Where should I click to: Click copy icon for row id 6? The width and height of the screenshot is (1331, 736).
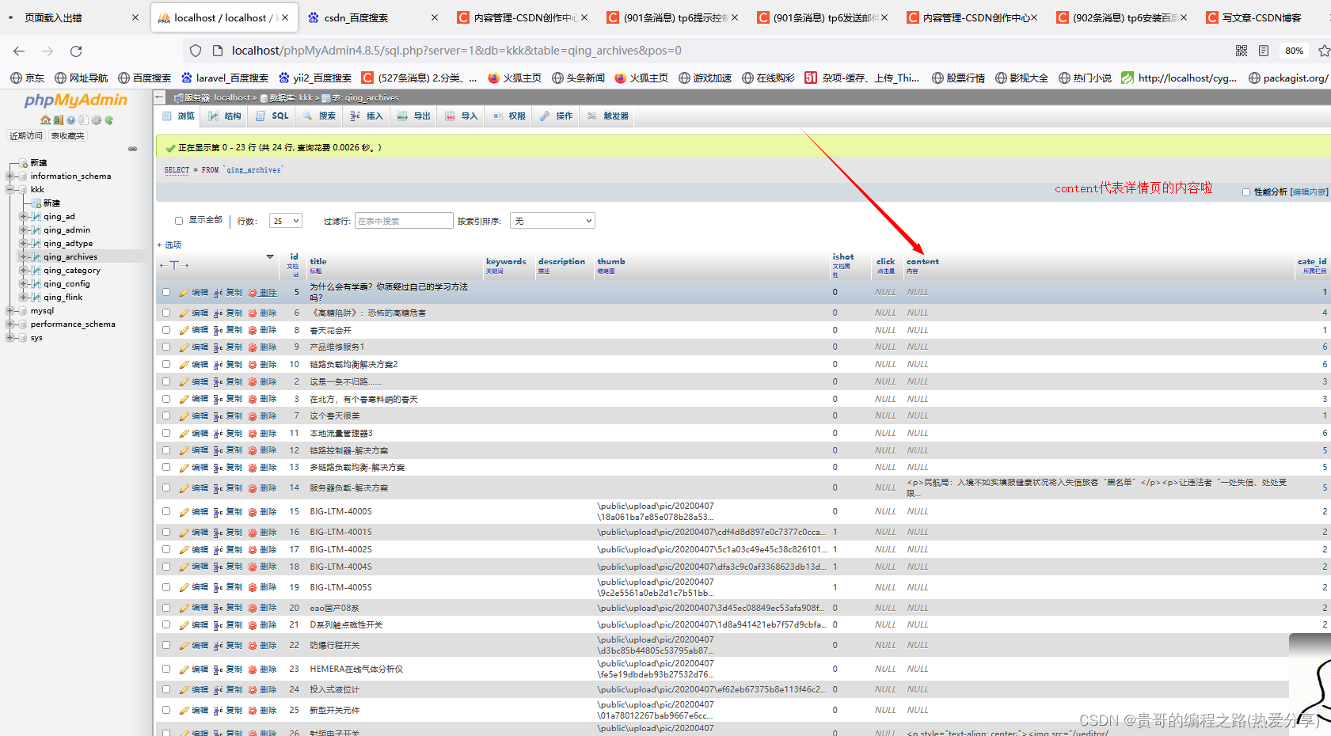click(218, 313)
